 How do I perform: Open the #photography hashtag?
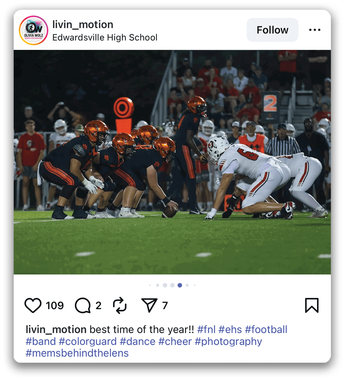pyautogui.click(x=228, y=341)
